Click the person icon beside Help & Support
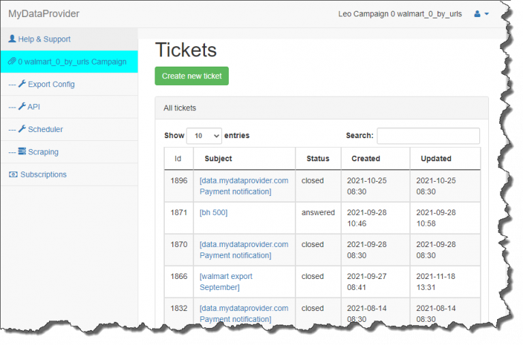Viewport: 523px width, 345px height. coord(12,39)
